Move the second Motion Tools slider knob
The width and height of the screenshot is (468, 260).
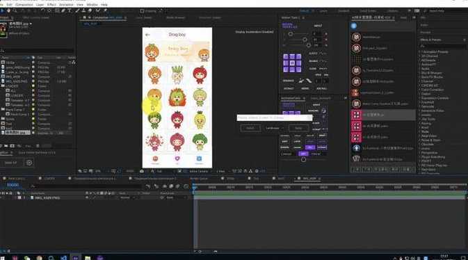pos(305,40)
